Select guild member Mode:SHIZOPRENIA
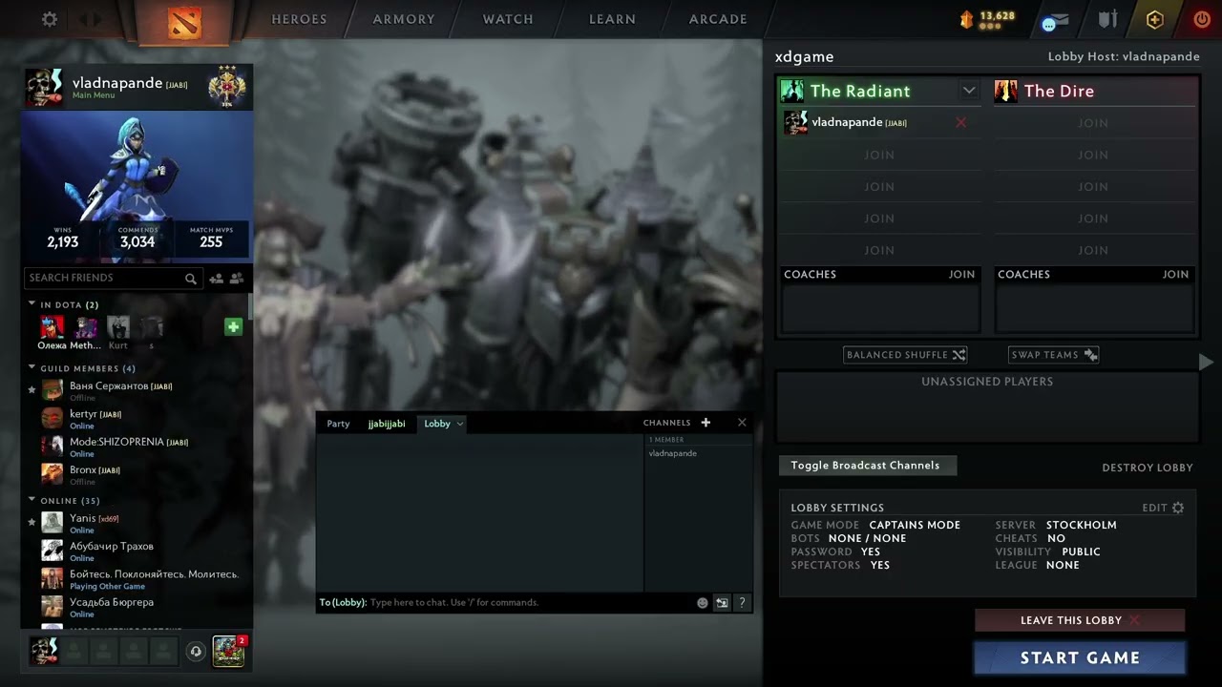 pyautogui.click(x=138, y=446)
